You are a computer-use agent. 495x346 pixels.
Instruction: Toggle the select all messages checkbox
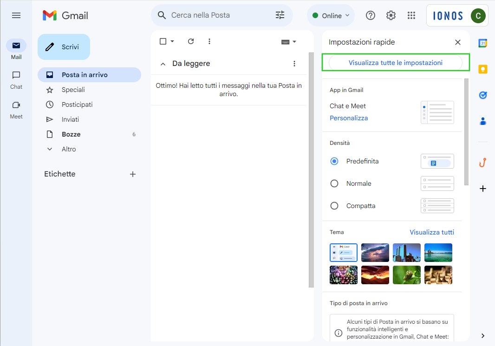tap(163, 41)
